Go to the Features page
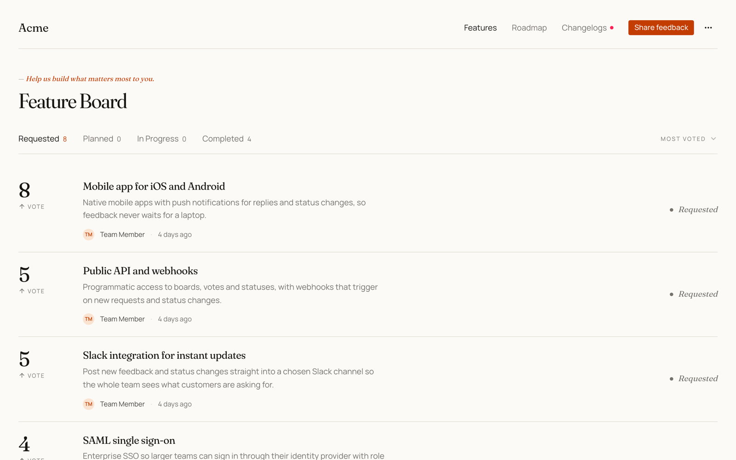This screenshot has height=460, width=736. (480, 28)
